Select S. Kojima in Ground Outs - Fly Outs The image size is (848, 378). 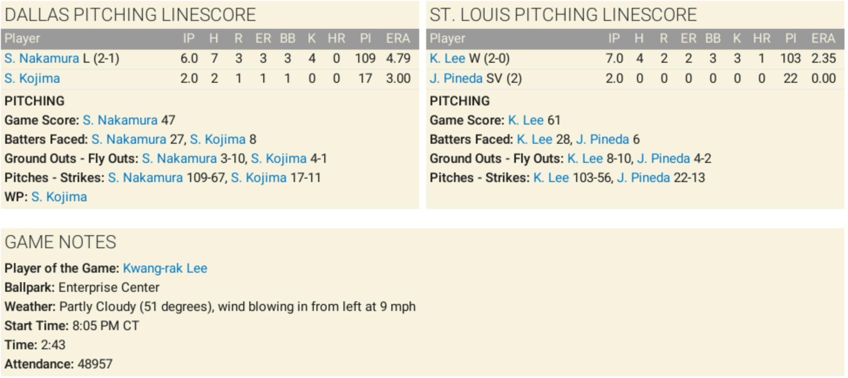279,159
